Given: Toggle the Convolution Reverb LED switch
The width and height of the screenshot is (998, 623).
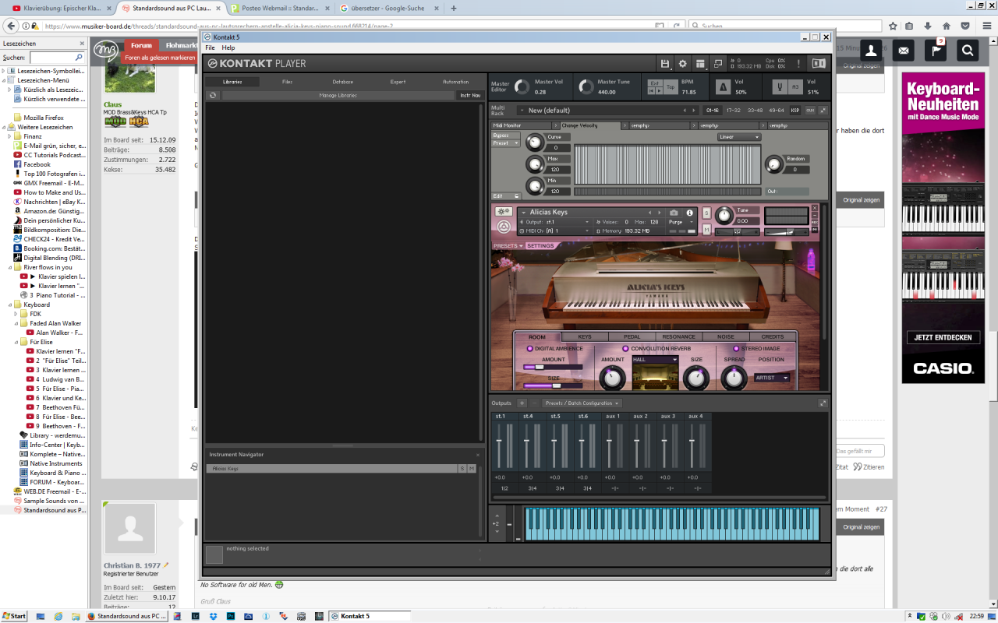Looking at the screenshot, I should (625, 349).
